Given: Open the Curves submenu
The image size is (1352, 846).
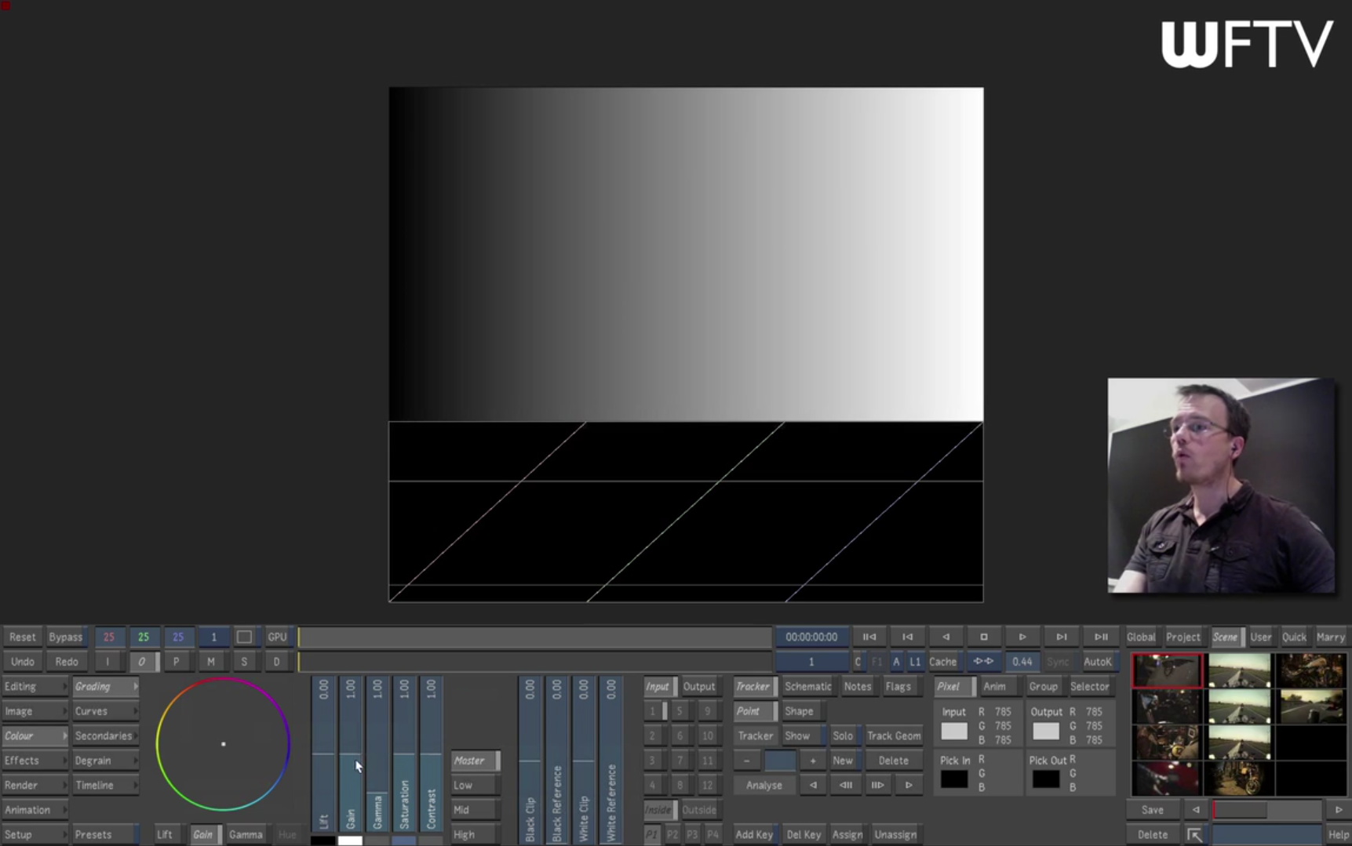Looking at the screenshot, I should click(105, 711).
